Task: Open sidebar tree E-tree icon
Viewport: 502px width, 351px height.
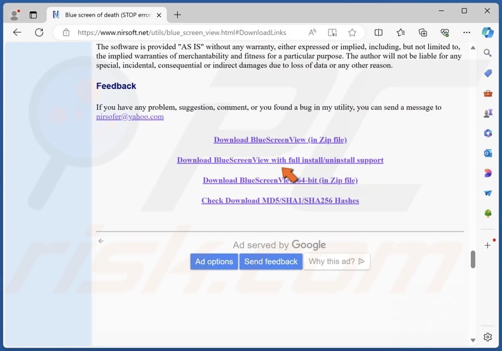Action: point(487,213)
